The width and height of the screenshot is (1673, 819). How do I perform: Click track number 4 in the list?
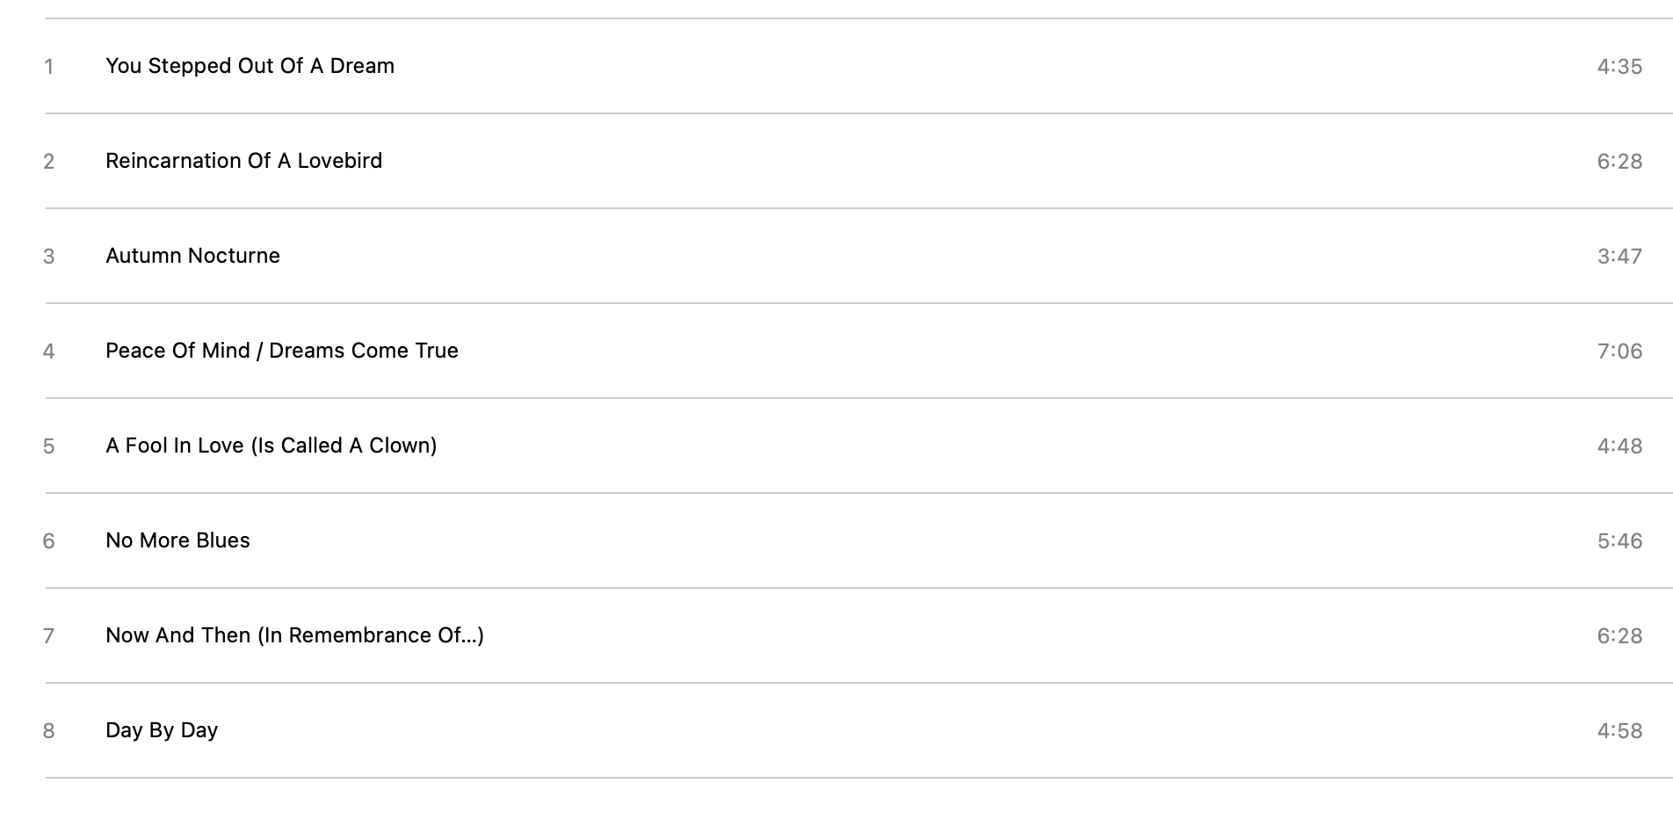49,352
